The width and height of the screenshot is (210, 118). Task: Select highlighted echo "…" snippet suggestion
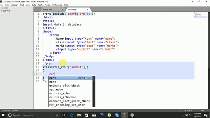71,78
